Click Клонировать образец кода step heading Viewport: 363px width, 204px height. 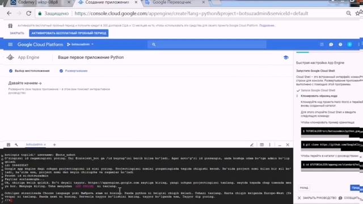pyautogui.click(x=319, y=96)
